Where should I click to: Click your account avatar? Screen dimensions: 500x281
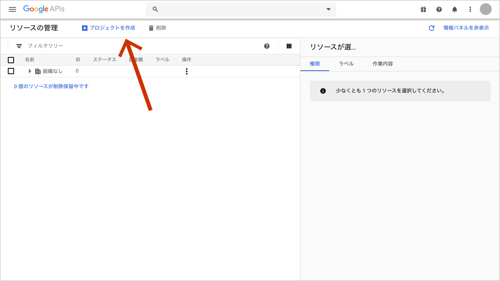[x=485, y=9]
